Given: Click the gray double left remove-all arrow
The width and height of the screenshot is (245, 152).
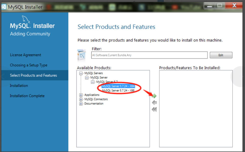Looking at the screenshot, I should (154, 109).
